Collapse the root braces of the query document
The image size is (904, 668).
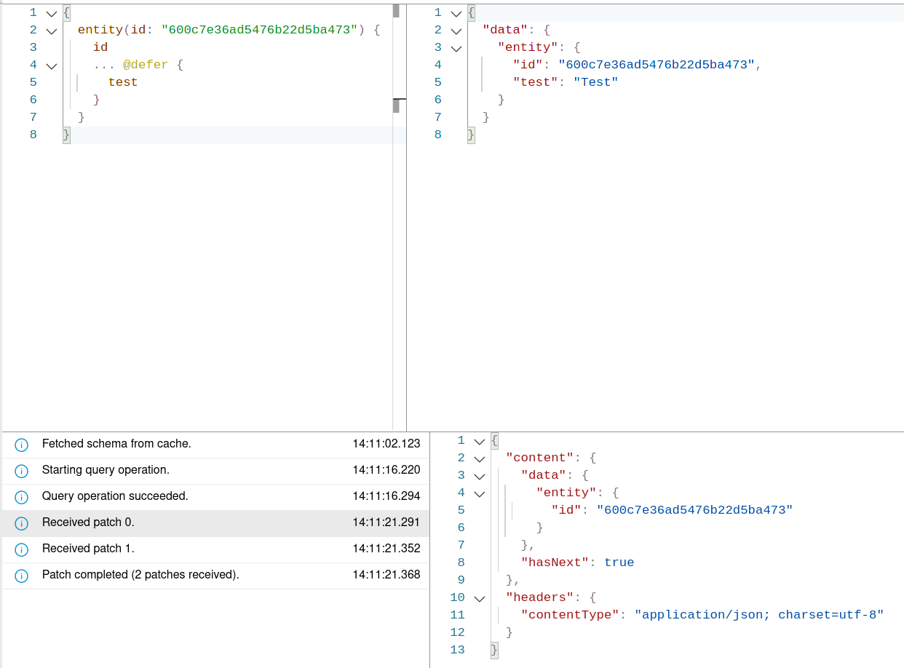point(51,13)
